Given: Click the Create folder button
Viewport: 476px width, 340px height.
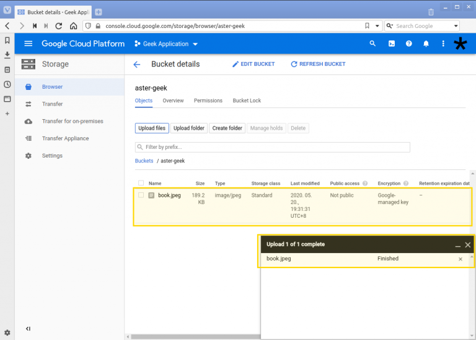Looking at the screenshot, I should [227, 128].
